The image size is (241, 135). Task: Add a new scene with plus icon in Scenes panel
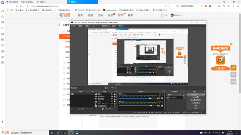click(72, 109)
